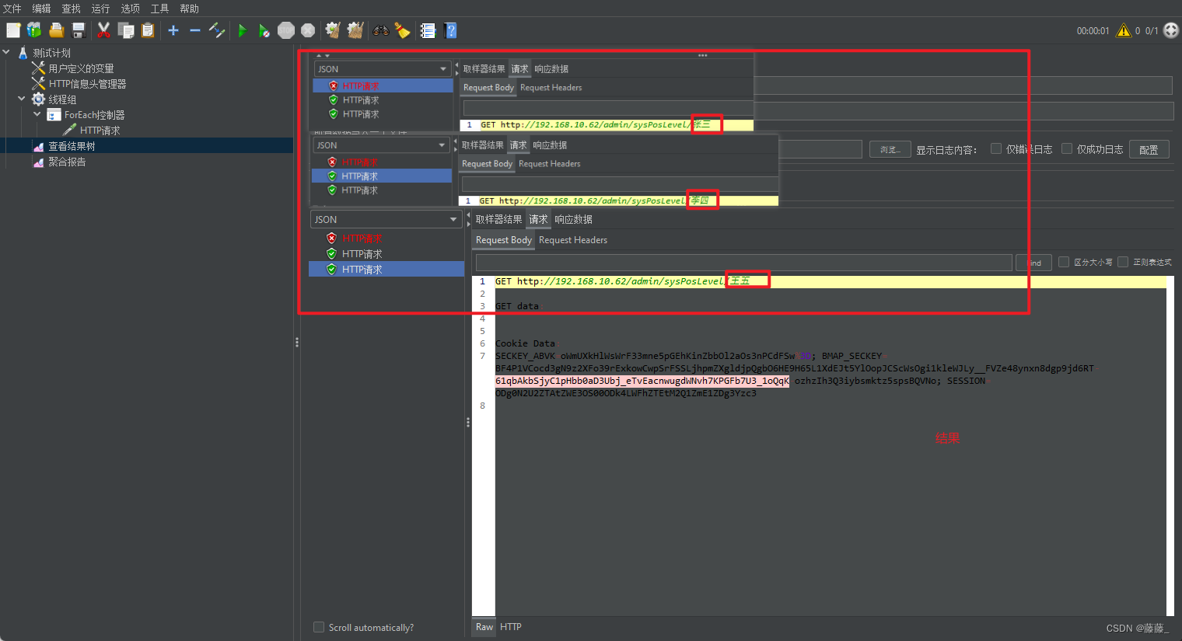Select 测试计划 root node
This screenshot has width=1182, height=641.
click(51, 53)
